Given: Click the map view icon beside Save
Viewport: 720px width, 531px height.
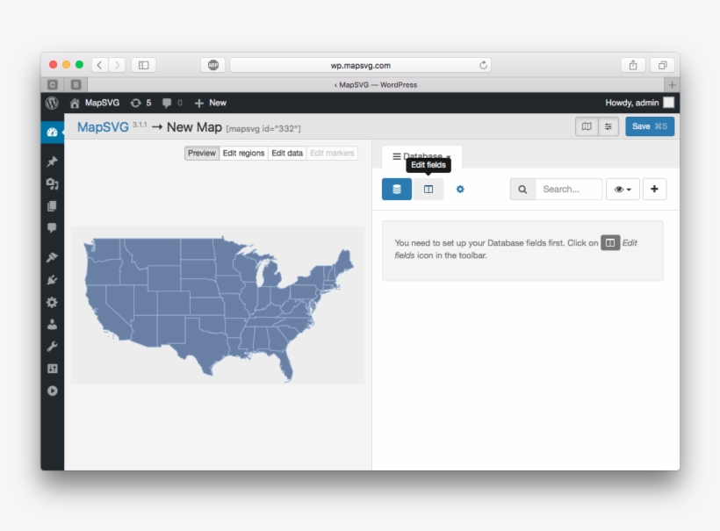Looking at the screenshot, I should (587, 126).
